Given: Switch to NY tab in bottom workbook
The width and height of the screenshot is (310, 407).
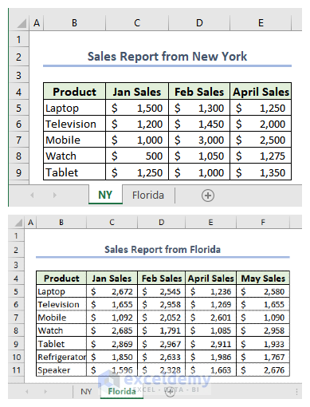Looking at the screenshot, I should (86, 392).
